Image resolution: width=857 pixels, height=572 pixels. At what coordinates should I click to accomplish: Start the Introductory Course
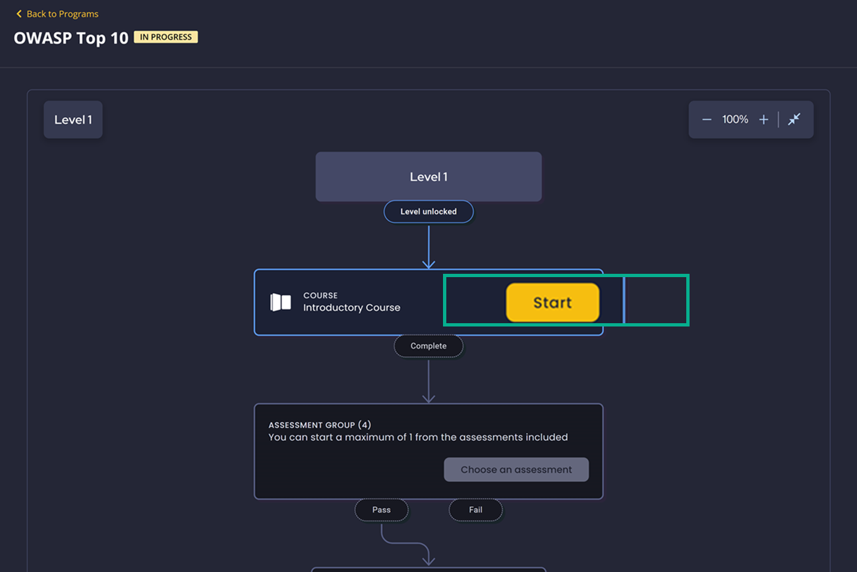pyautogui.click(x=552, y=303)
